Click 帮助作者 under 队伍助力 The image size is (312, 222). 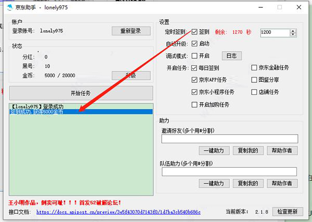point(282,183)
